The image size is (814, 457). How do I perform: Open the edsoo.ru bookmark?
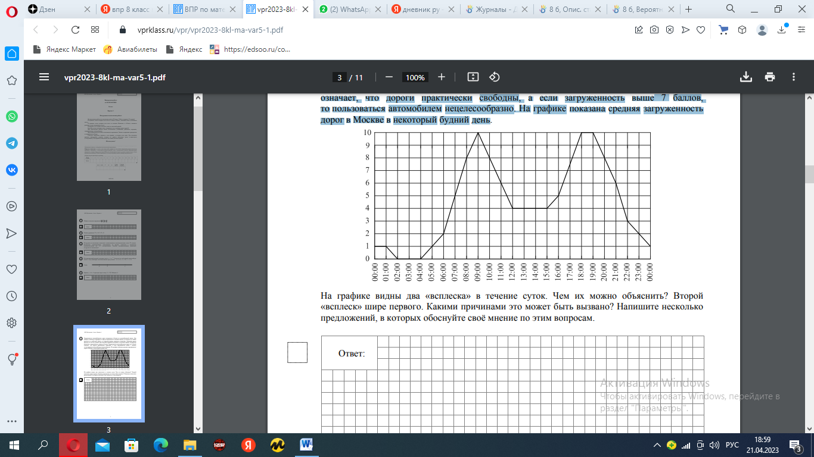[250, 49]
